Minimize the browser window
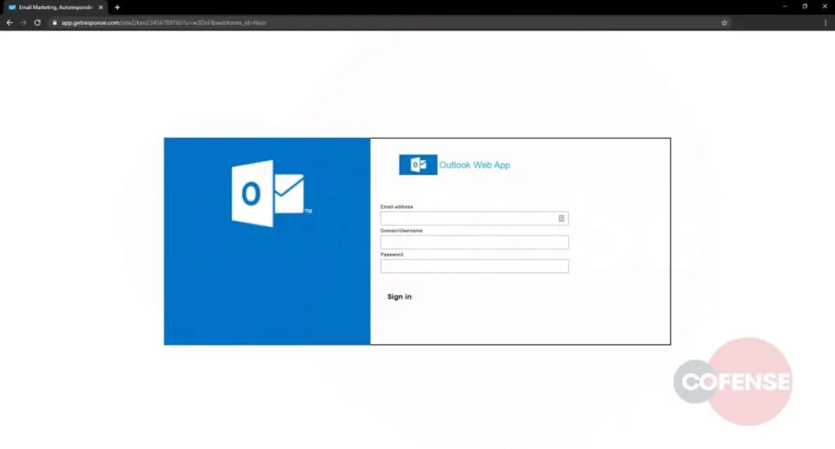 [785, 7]
